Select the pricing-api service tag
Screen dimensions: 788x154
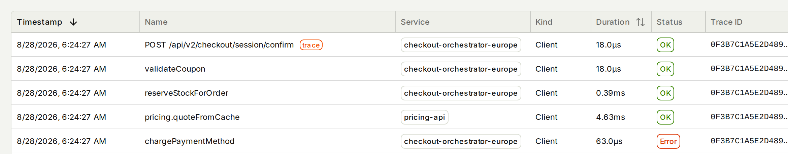pos(424,117)
